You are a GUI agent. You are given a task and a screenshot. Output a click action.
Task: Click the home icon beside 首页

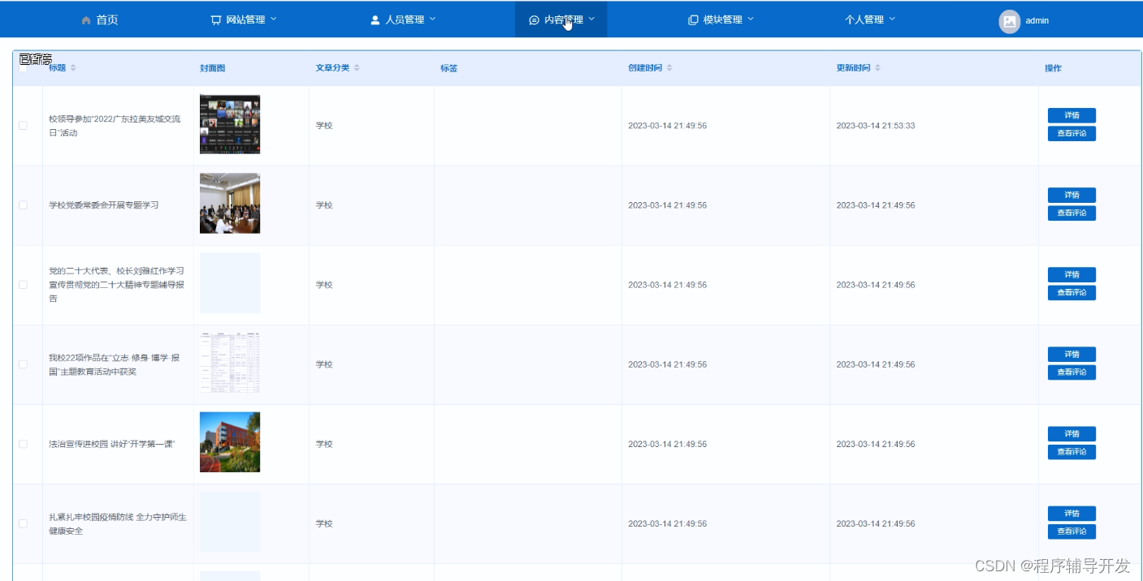click(x=86, y=20)
